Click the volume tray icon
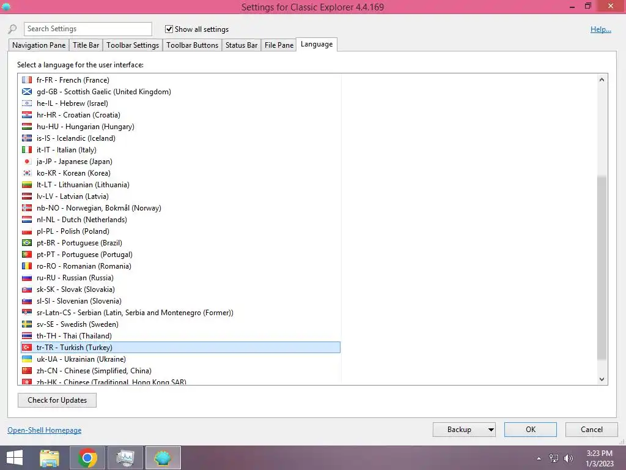This screenshot has height=470, width=626. pos(569,458)
